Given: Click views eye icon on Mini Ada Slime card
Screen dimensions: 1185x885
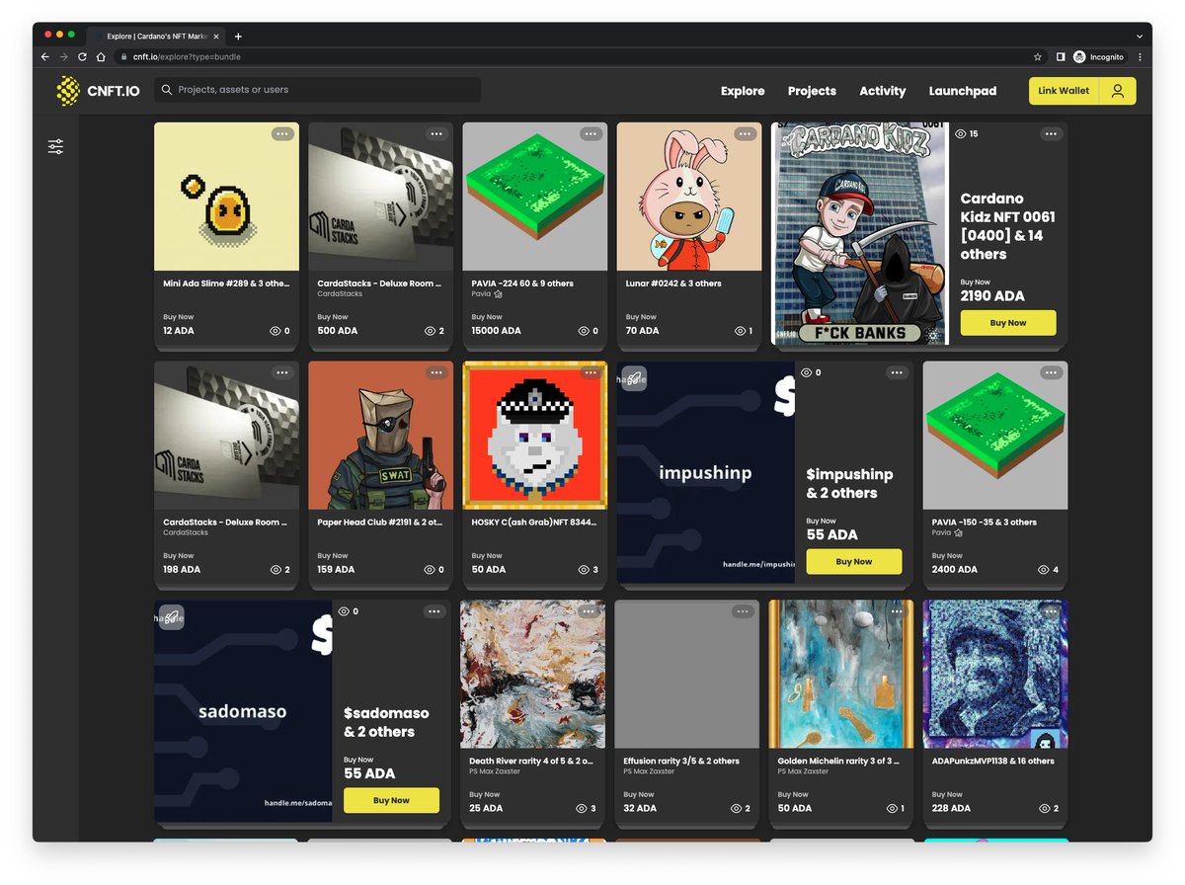Looking at the screenshot, I should (x=276, y=331).
